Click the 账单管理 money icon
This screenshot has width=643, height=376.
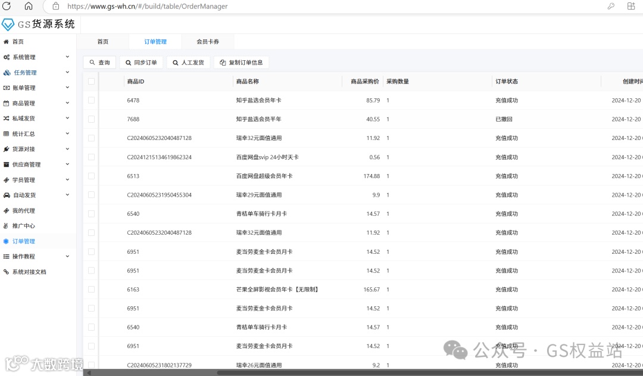[6, 88]
